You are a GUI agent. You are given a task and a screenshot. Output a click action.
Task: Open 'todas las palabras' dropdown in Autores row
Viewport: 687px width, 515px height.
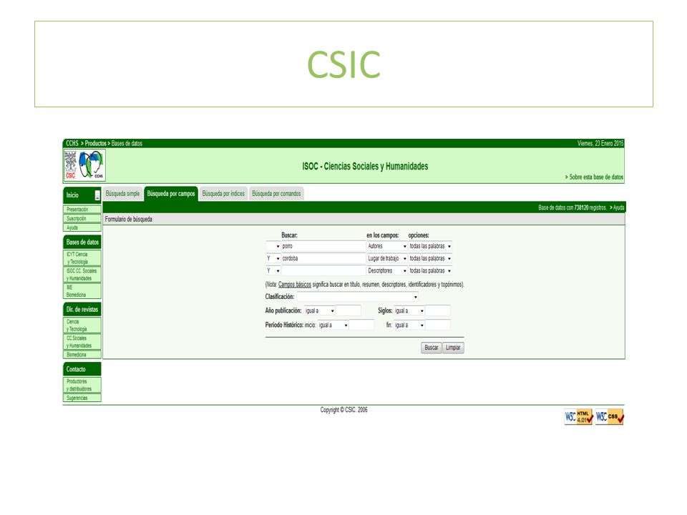pos(430,247)
